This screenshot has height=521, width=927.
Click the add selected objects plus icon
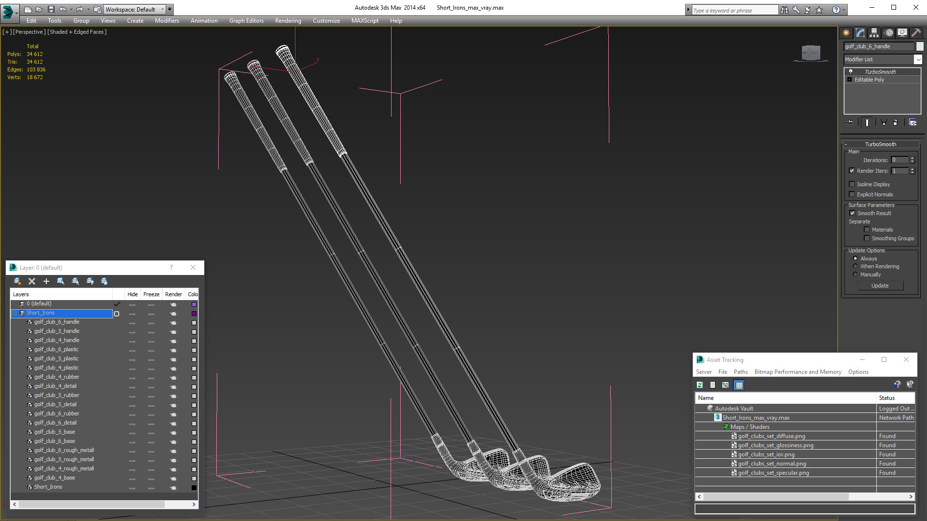(x=46, y=281)
